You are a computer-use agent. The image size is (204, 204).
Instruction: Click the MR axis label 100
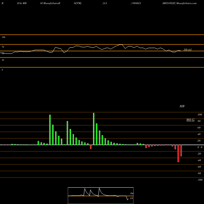pyautogui.click(x=200, y=115)
